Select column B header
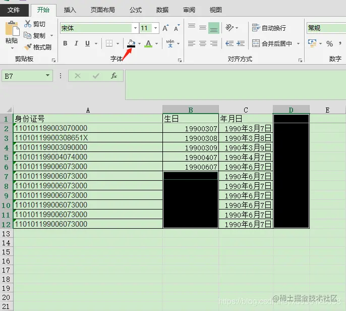This screenshot has height=311, width=346. tap(191, 110)
